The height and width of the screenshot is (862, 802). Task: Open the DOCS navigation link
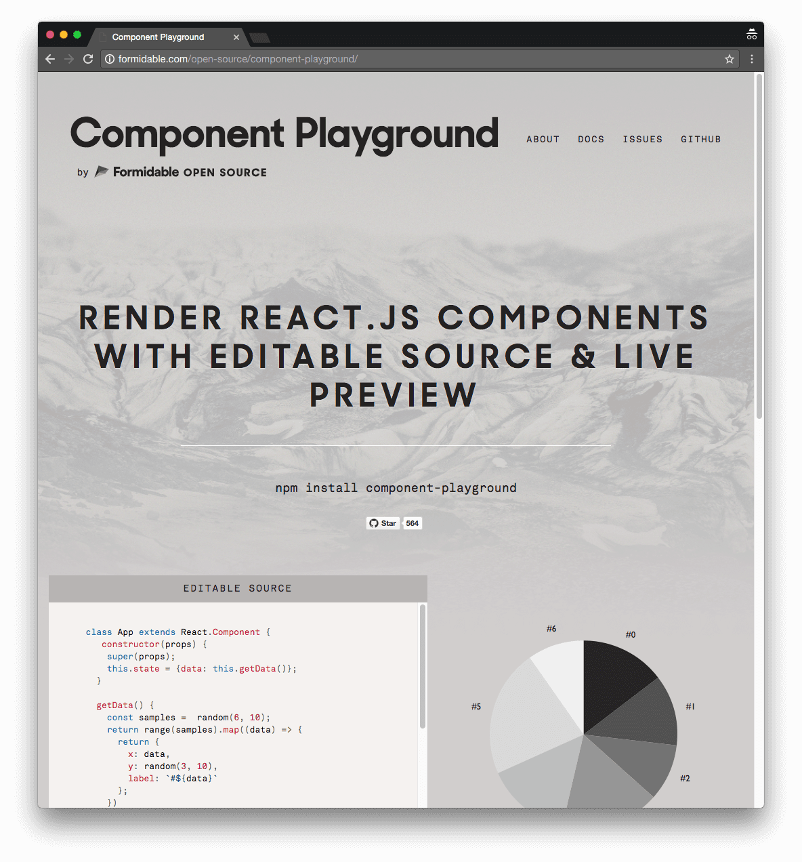tap(591, 139)
